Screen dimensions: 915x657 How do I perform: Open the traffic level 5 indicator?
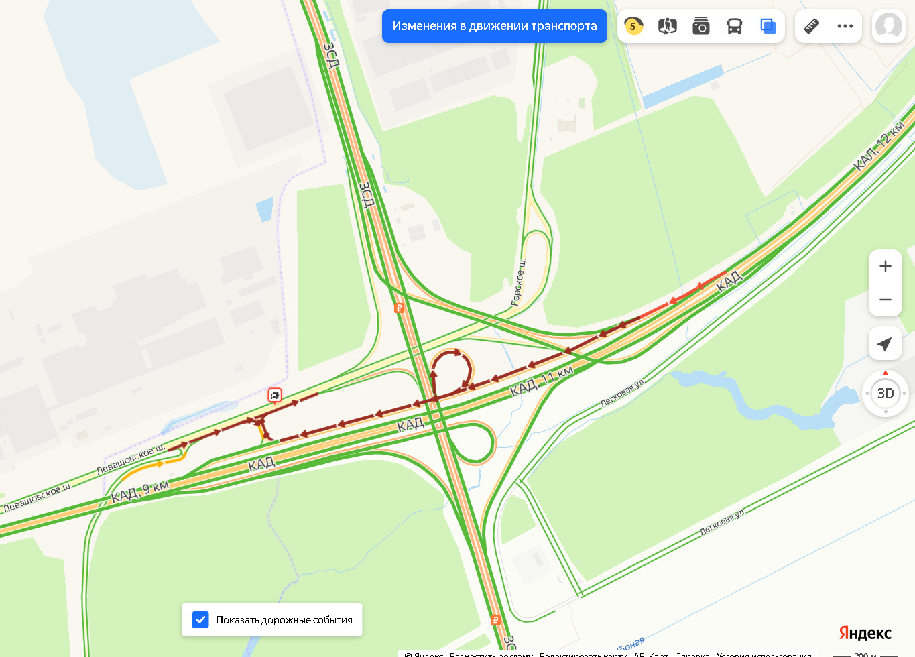pyautogui.click(x=633, y=26)
